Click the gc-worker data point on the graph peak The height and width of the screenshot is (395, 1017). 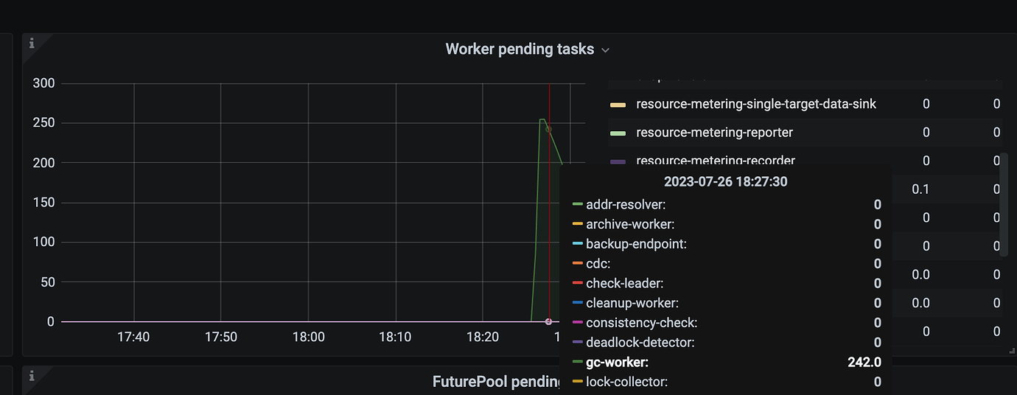click(x=548, y=129)
